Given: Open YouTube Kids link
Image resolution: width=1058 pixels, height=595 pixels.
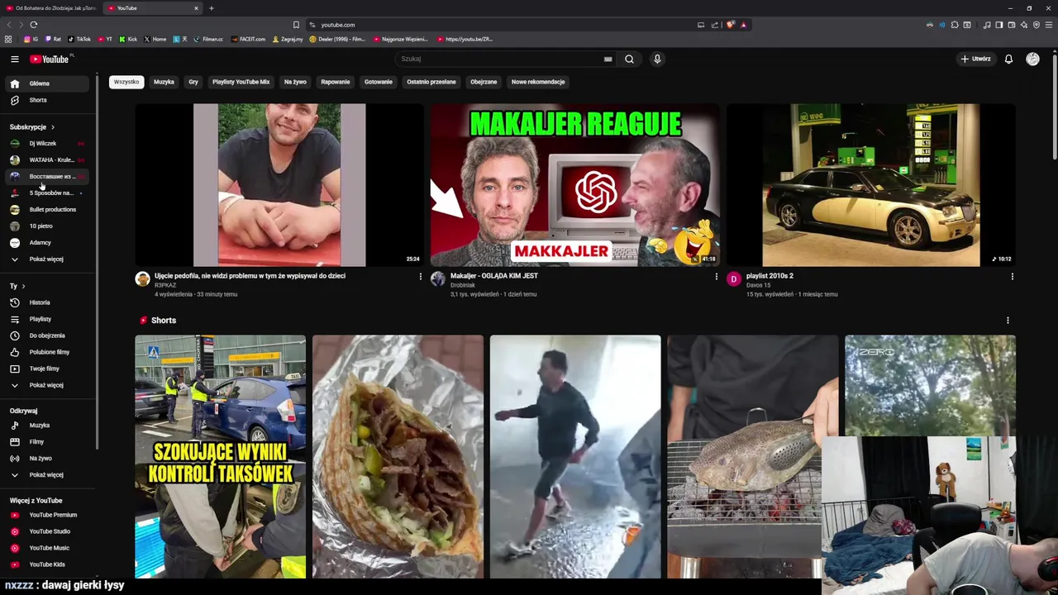Looking at the screenshot, I should [48, 564].
